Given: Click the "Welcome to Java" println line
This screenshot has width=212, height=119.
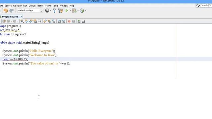Looking at the screenshot, I should tap(30, 55).
